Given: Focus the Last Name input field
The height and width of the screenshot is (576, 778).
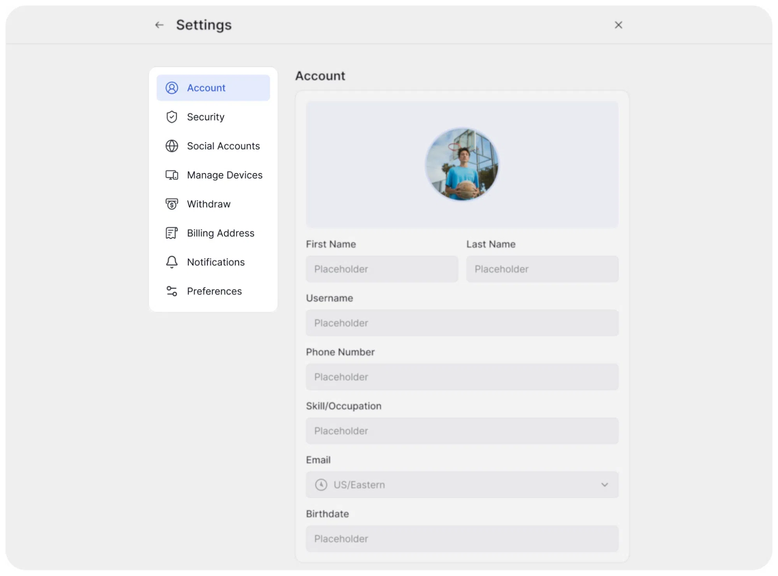Looking at the screenshot, I should pos(542,269).
